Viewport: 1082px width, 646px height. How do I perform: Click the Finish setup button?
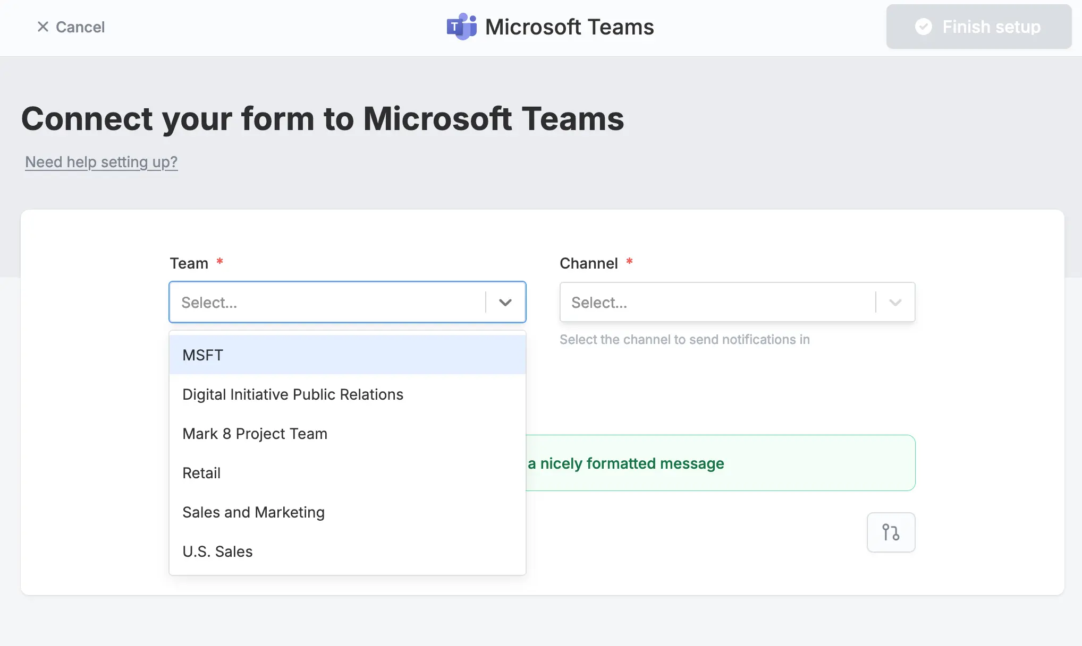978,27
